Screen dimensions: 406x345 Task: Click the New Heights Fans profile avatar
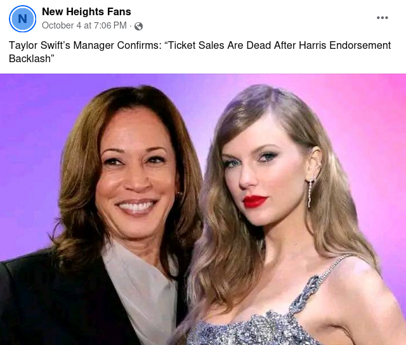coord(22,18)
